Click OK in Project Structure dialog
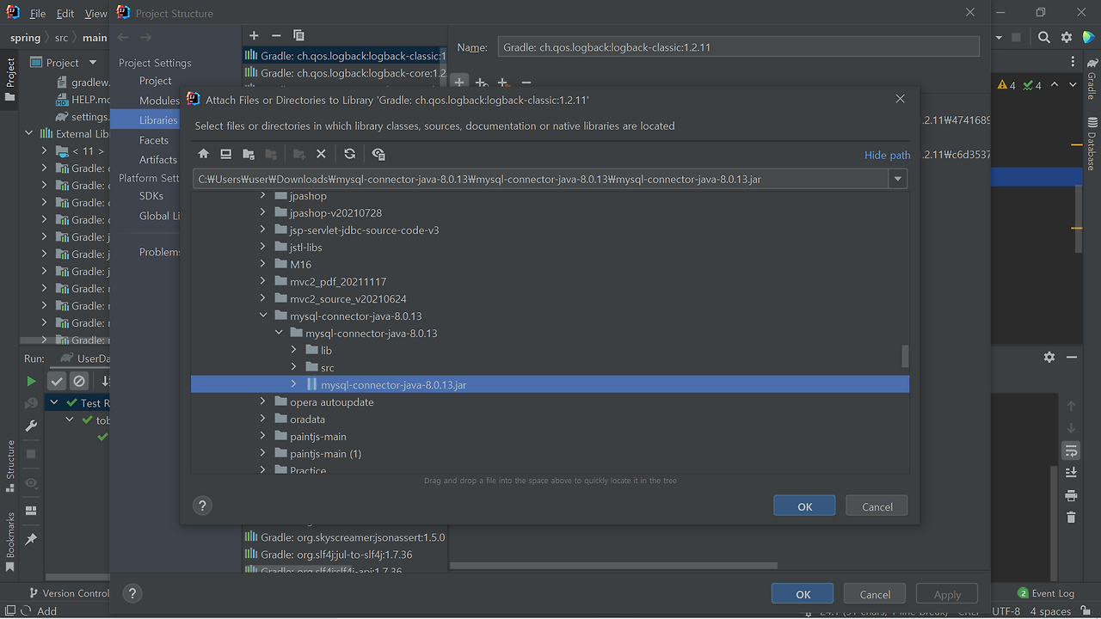This screenshot has height=619, width=1101. coord(803,594)
